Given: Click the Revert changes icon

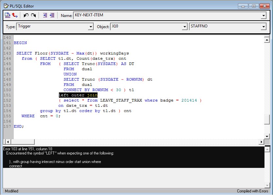Looking at the screenshot, I should click(15, 15).
